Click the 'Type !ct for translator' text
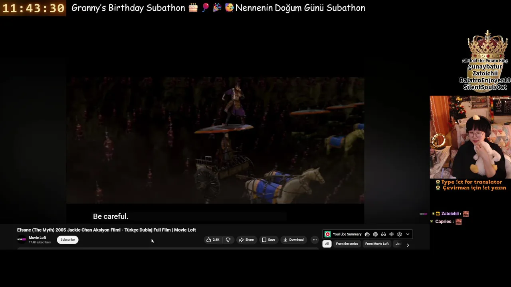The image size is (511, 287). (471, 182)
